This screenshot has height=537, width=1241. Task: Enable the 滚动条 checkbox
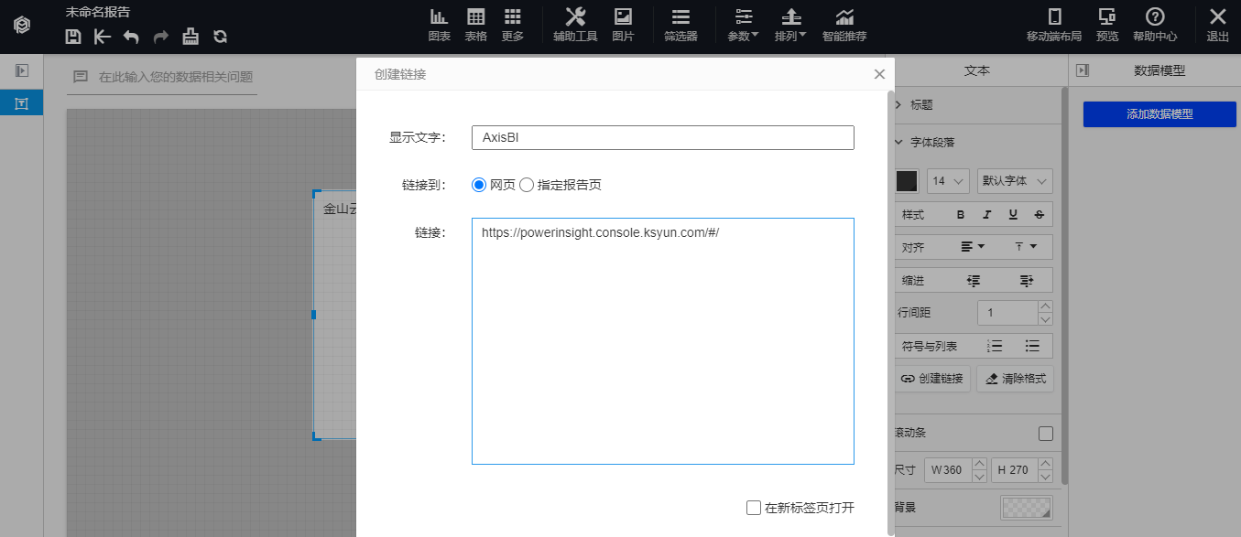tap(1046, 433)
